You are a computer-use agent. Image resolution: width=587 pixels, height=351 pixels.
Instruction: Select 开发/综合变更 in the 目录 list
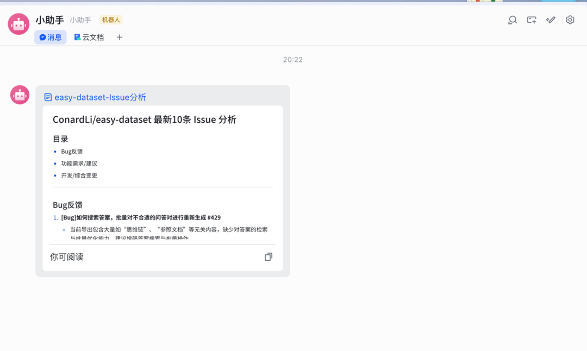coord(79,175)
